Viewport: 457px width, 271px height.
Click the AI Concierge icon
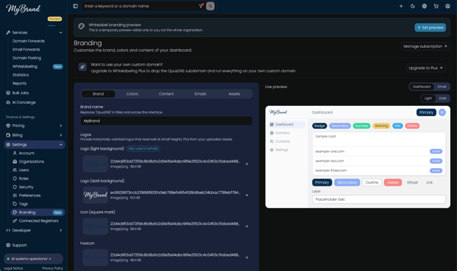click(8, 102)
